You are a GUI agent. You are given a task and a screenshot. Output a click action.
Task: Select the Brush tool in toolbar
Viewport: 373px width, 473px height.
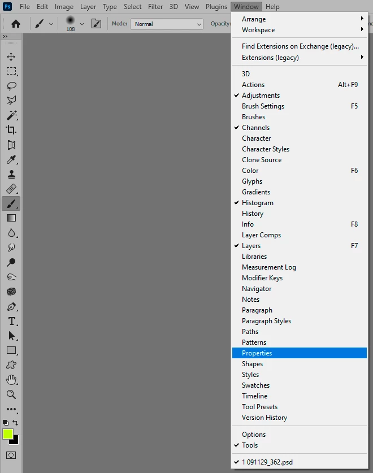point(11,203)
